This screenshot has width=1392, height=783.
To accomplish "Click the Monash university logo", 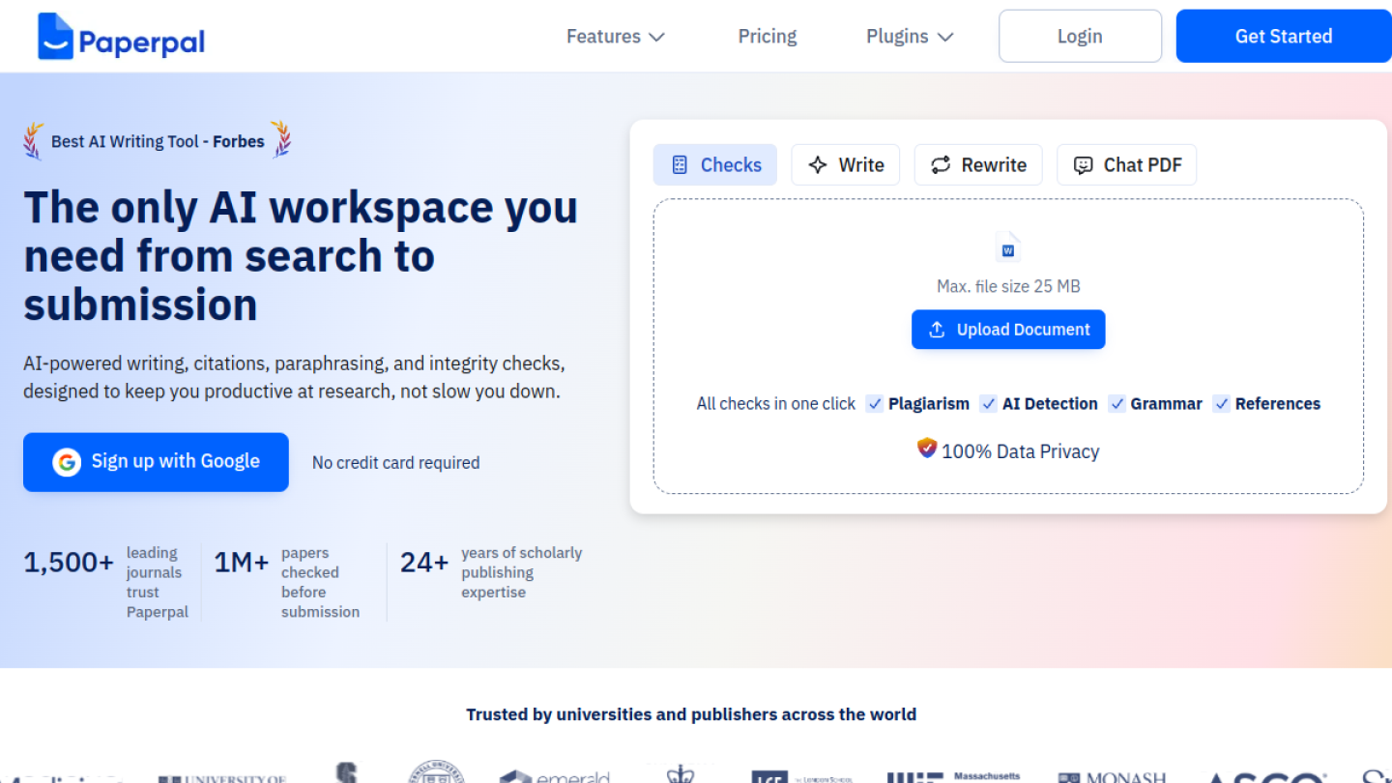I will click(x=1112, y=776).
